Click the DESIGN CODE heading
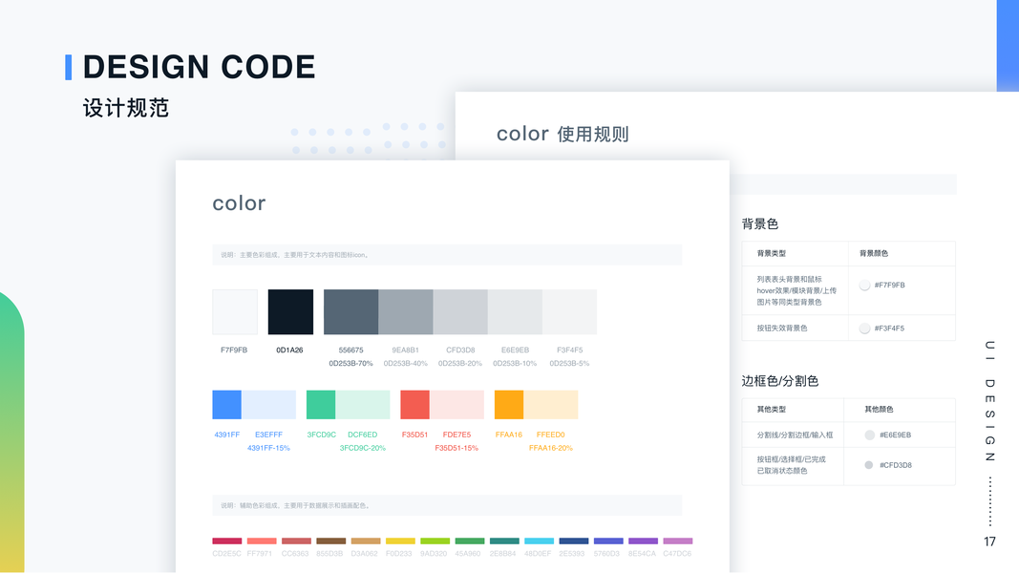The height and width of the screenshot is (573, 1019). 199,67
